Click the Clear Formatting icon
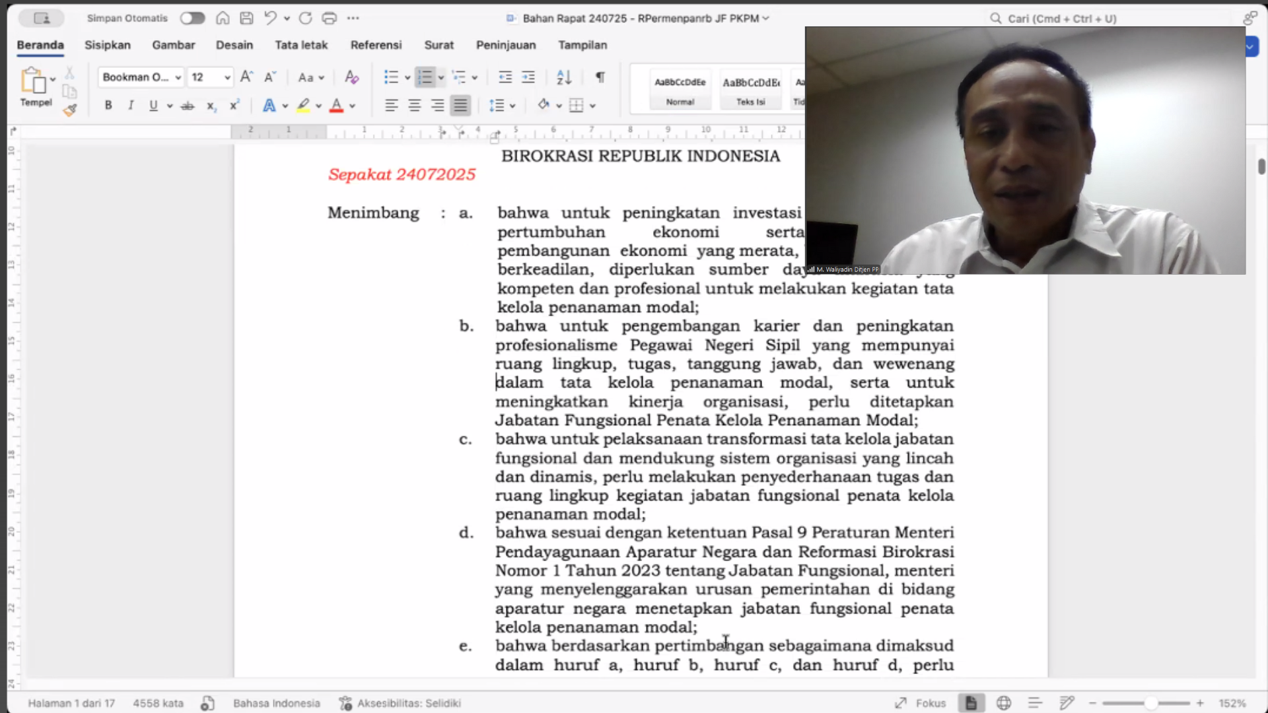 click(352, 77)
